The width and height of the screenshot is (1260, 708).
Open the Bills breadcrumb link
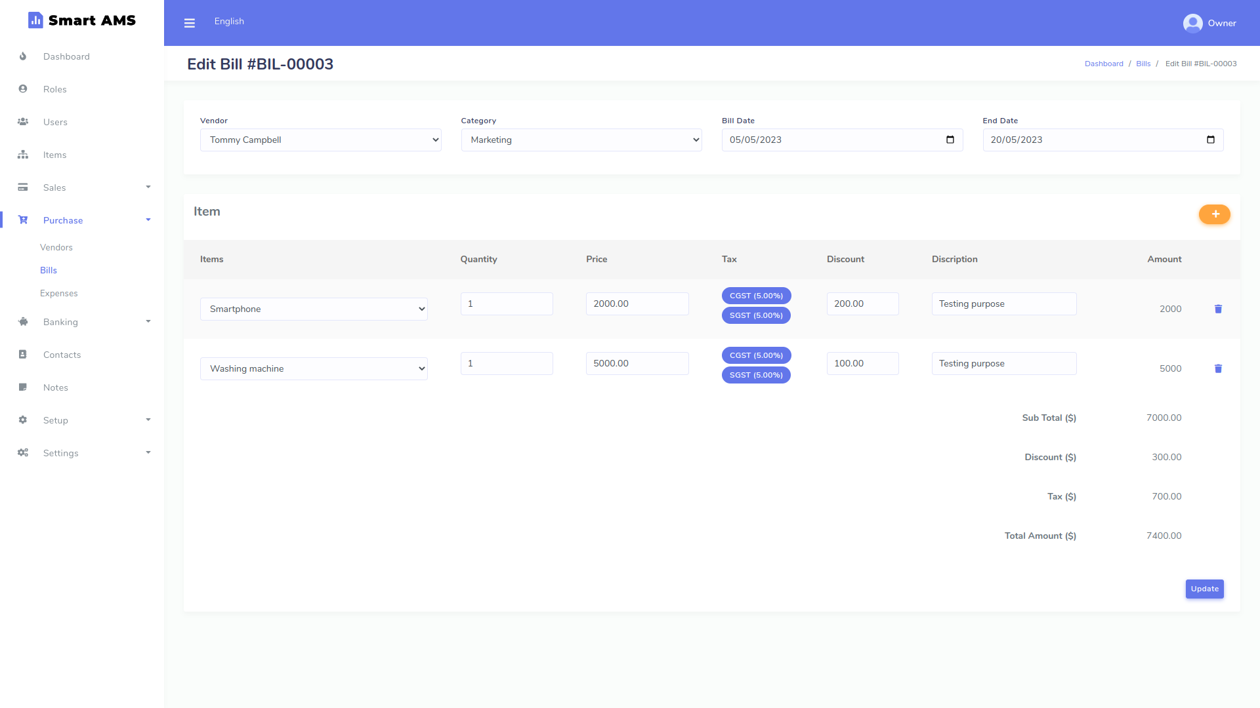[1143, 63]
